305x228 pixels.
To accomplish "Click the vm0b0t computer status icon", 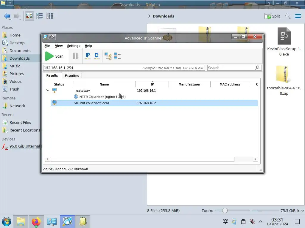I will click(55, 103).
